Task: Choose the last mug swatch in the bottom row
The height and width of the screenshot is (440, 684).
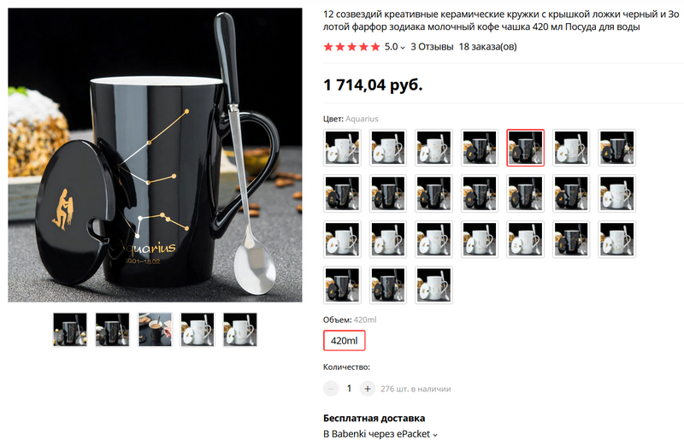Action: [433, 285]
